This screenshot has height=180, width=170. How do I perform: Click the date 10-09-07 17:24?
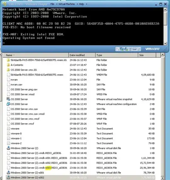tap(78, 94)
